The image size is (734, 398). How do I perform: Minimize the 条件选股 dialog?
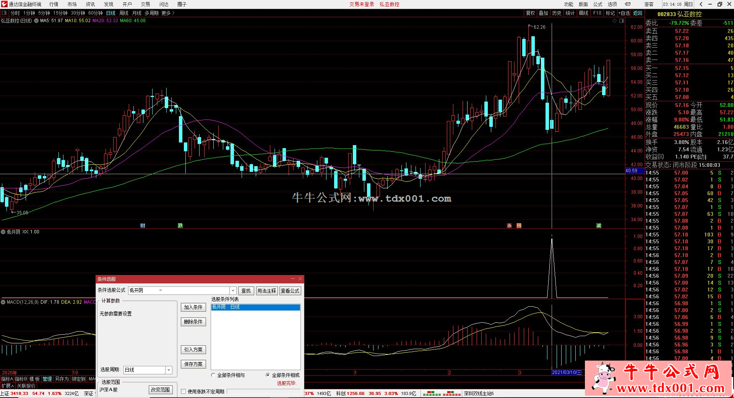pos(293,279)
